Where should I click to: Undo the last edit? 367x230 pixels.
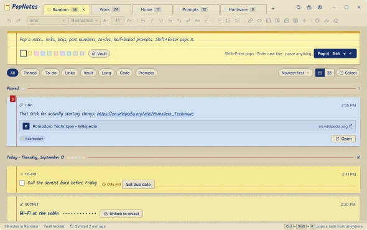coord(9,21)
